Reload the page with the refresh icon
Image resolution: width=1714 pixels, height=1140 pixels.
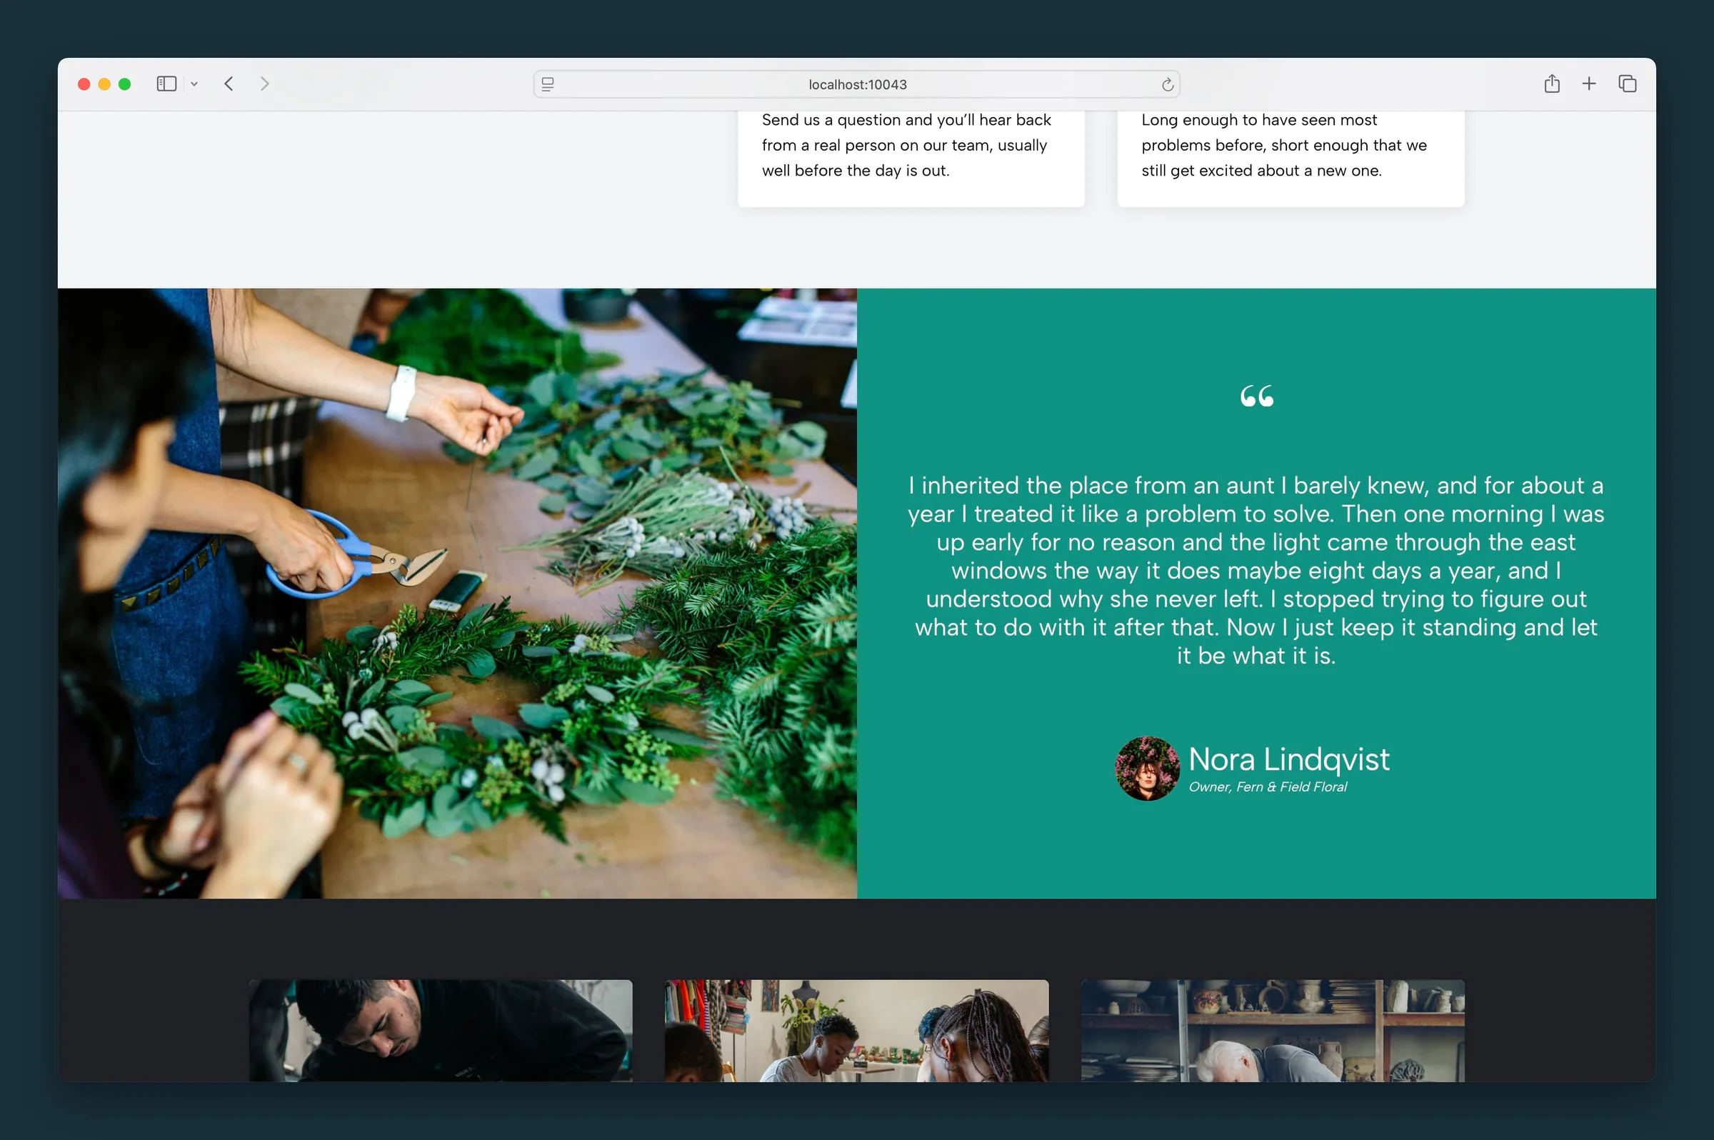[x=1168, y=84]
